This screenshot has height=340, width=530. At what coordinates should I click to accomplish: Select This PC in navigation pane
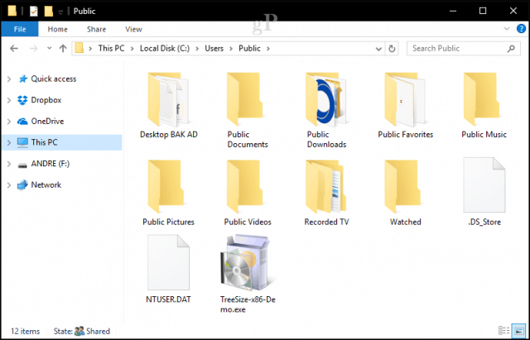pos(61,142)
